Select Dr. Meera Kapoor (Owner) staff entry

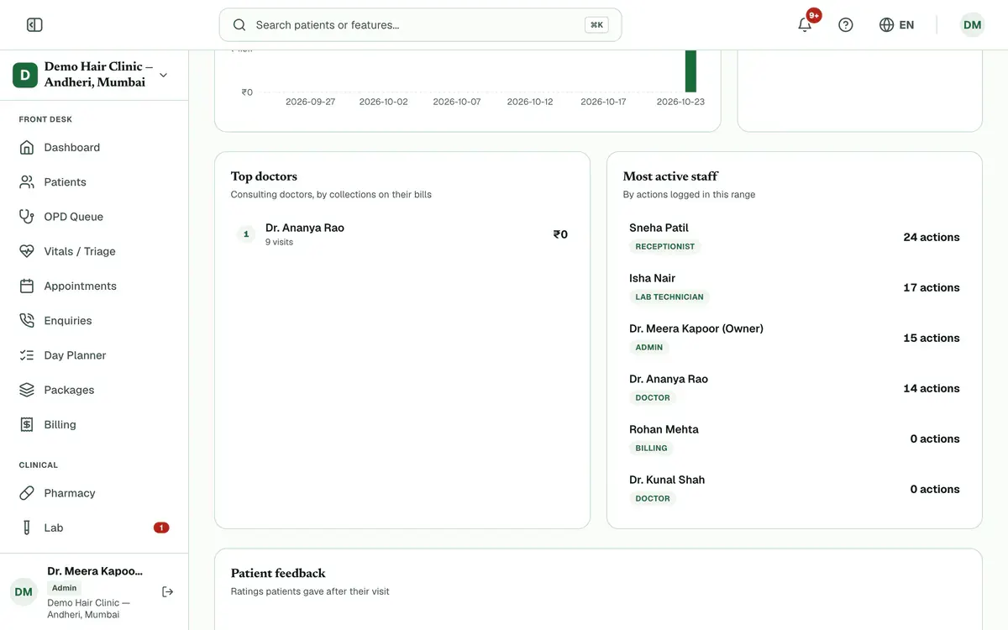(x=794, y=338)
